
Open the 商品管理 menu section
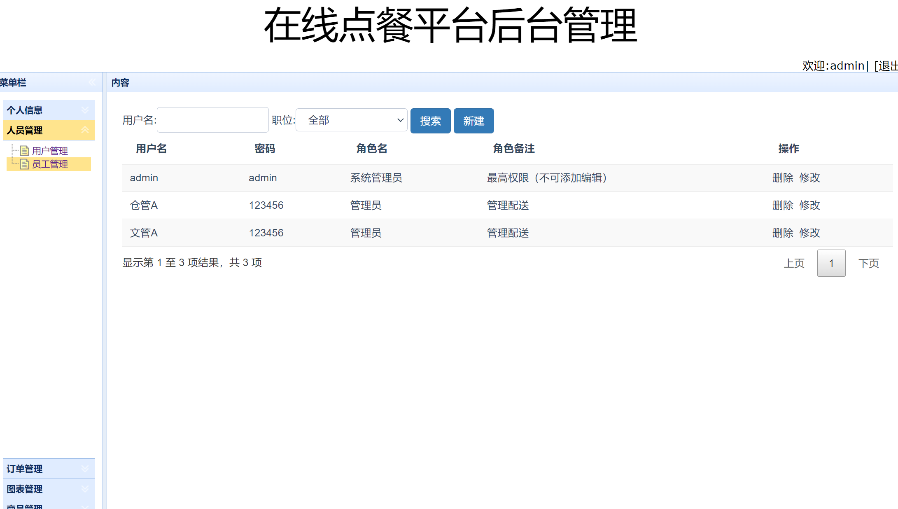(25, 506)
